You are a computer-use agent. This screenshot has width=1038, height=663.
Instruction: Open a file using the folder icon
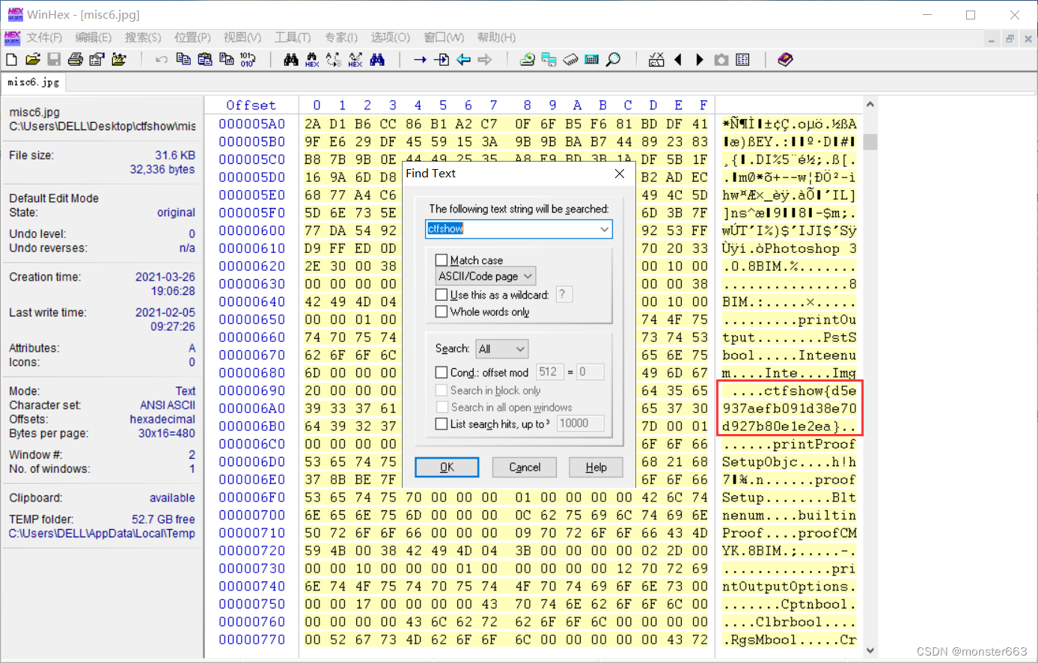coord(32,60)
